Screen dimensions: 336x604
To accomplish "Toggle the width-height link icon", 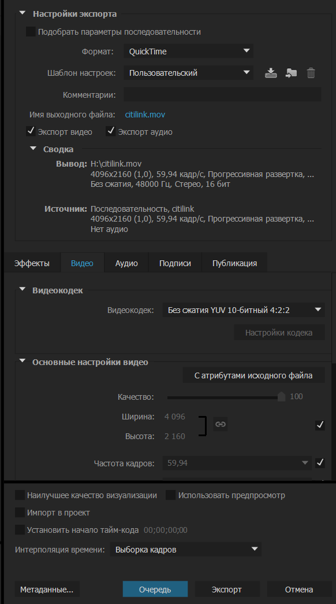I will pyautogui.click(x=221, y=424).
